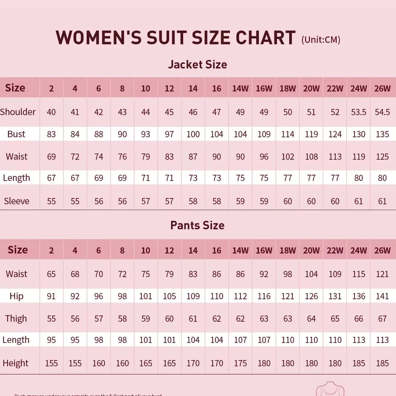This screenshot has width=396, height=396.
Task: Click the jacket waist value 125 for size 26W
Action: (x=382, y=157)
